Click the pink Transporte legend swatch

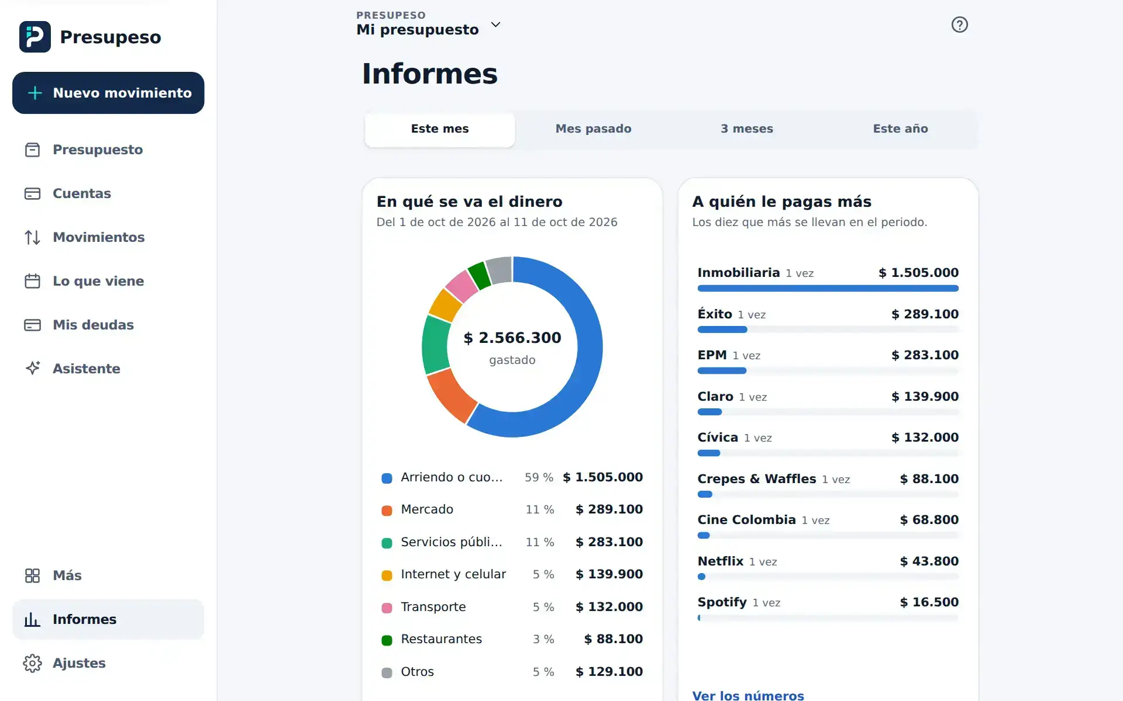pos(387,608)
